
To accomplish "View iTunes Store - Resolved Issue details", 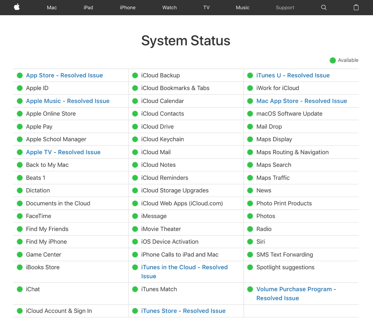I will [x=183, y=311].
